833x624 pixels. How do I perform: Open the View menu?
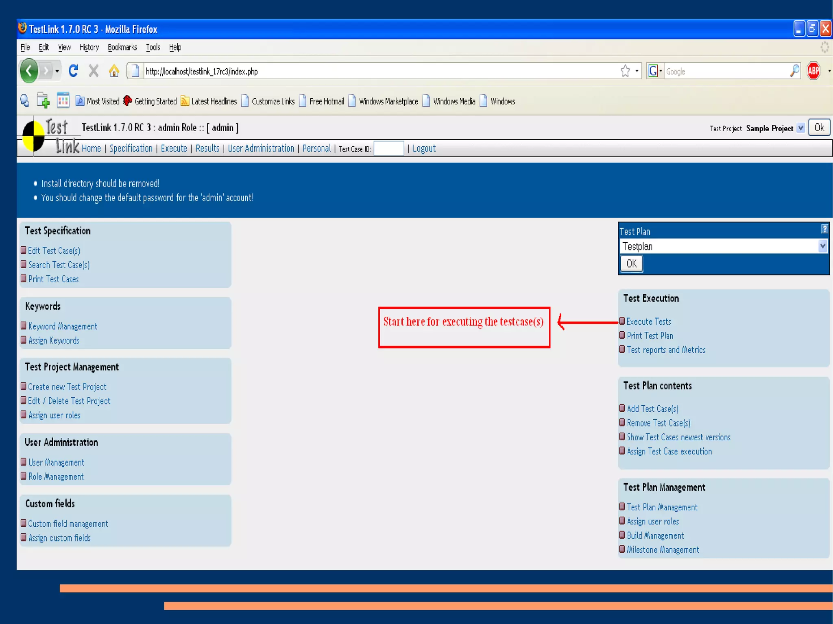pos(64,47)
